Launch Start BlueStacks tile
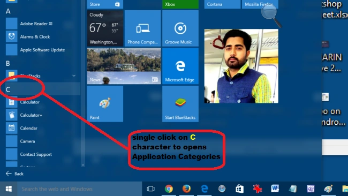The height and width of the screenshot is (196, 348). [x=180, y=104]
